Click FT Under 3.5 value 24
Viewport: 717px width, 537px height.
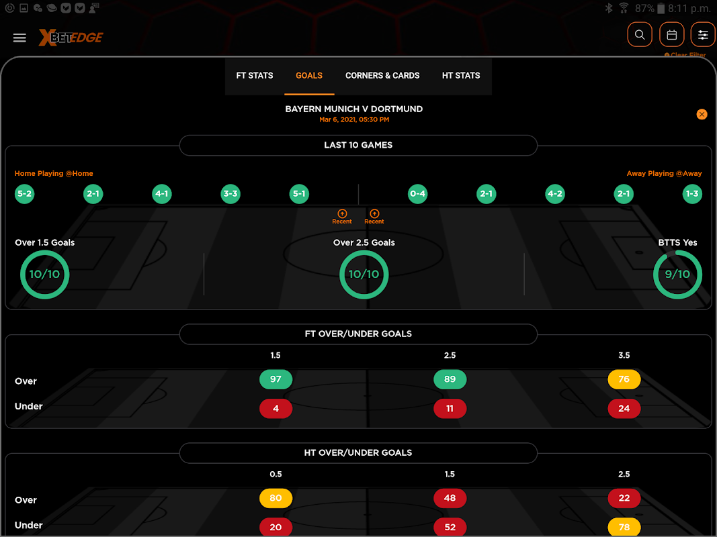pos(624,408)
